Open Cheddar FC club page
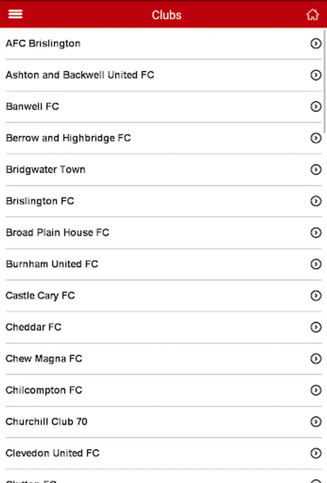The image size is (327, 483). tap(33, 327)
